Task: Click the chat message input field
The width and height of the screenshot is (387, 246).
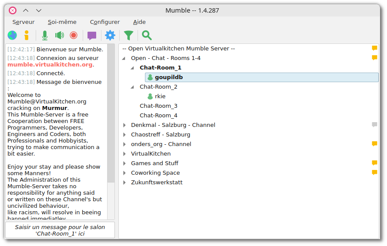Action: tap(60, 230)
